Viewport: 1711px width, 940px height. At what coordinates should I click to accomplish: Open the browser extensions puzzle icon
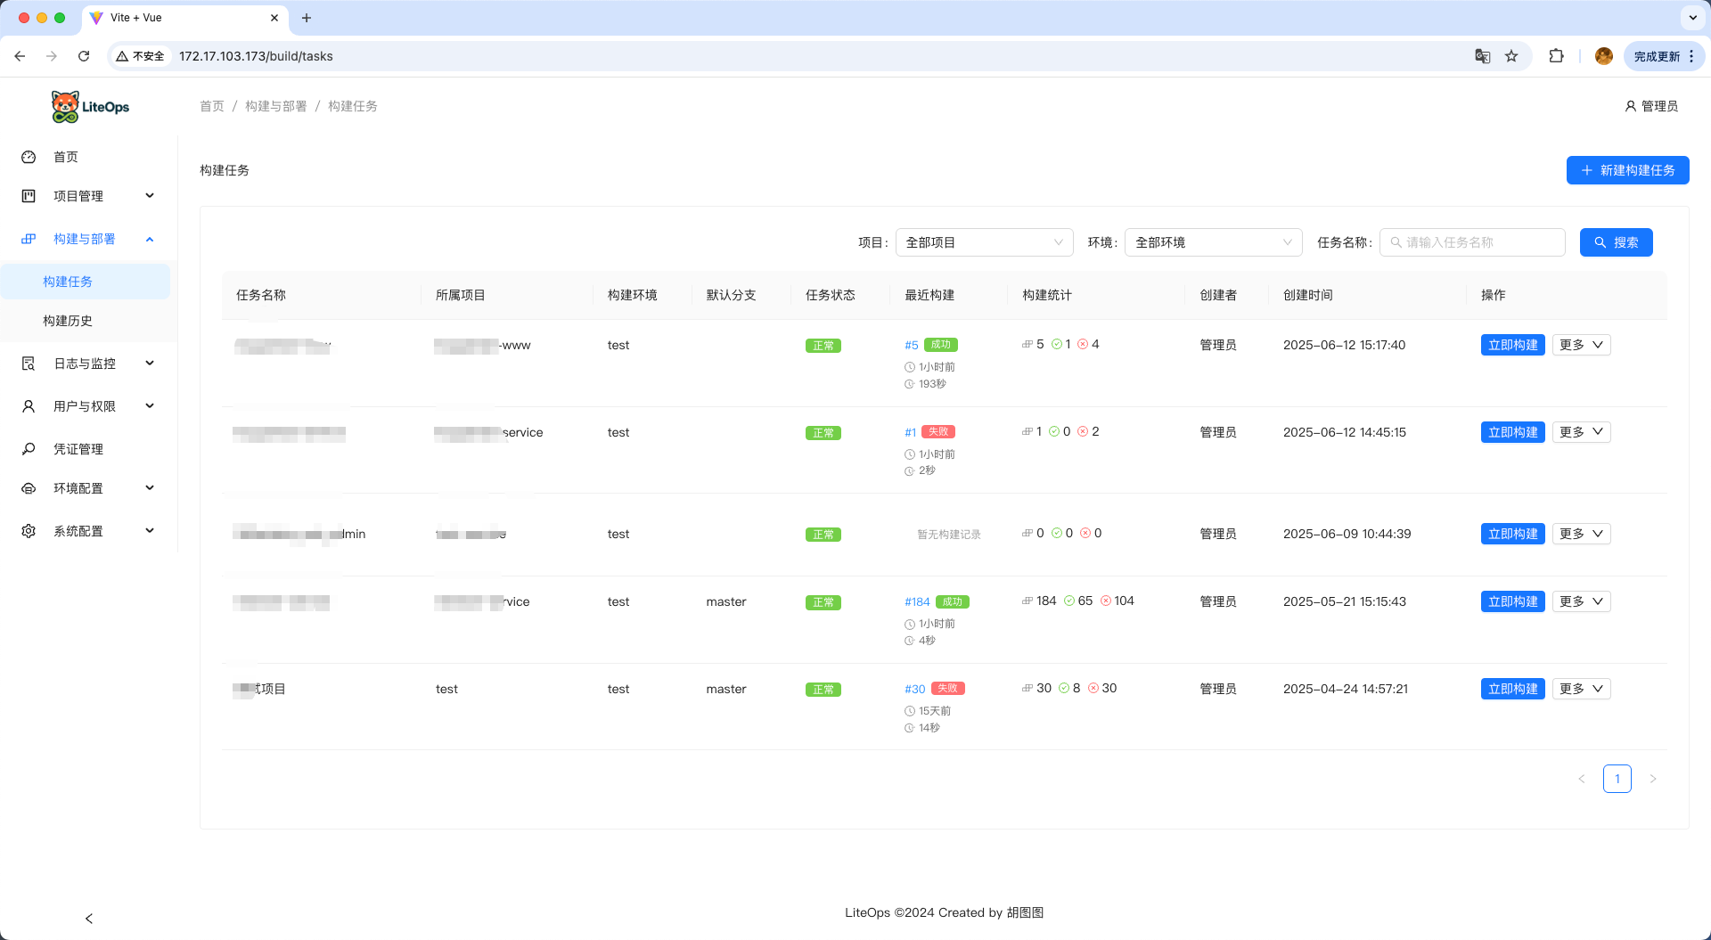[x=1556, y=56]
